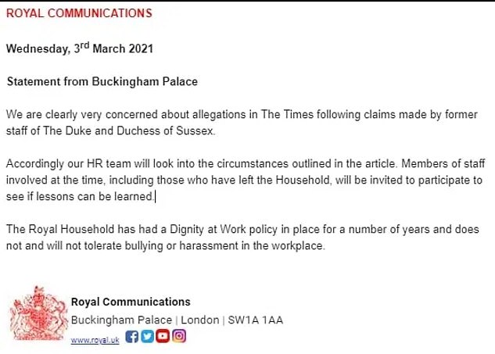Place cursor after 'lessons can be learned.'

tap(155, 196)
